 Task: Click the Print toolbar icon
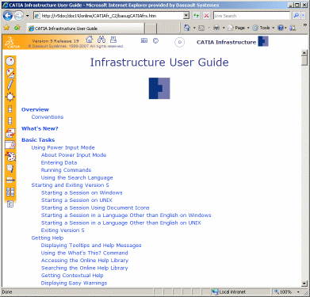[216, 28]
